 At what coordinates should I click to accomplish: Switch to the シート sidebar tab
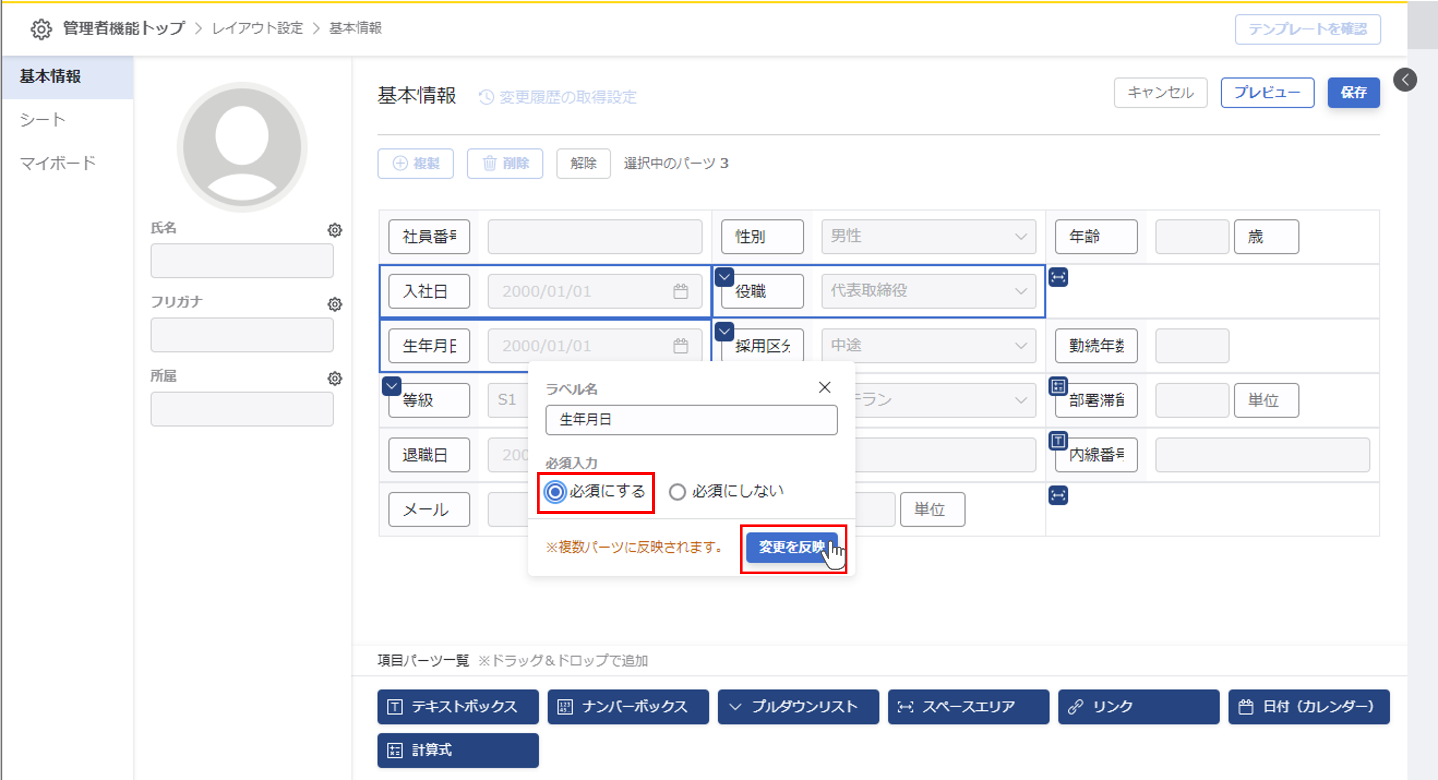[43, 120]
